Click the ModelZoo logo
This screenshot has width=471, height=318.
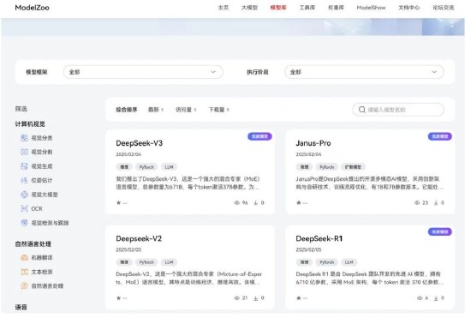(x=33, y=8)
